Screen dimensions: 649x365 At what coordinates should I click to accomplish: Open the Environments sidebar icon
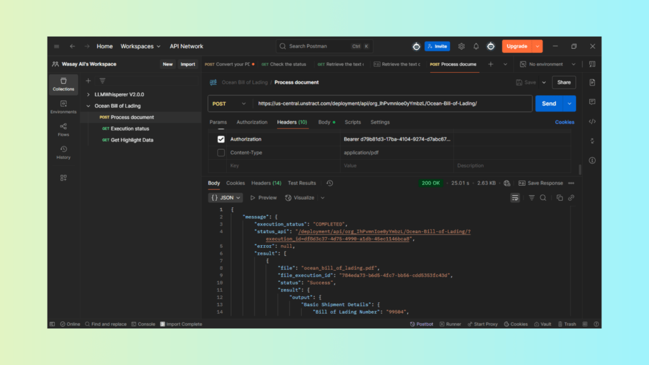click(x=63, y=106)
